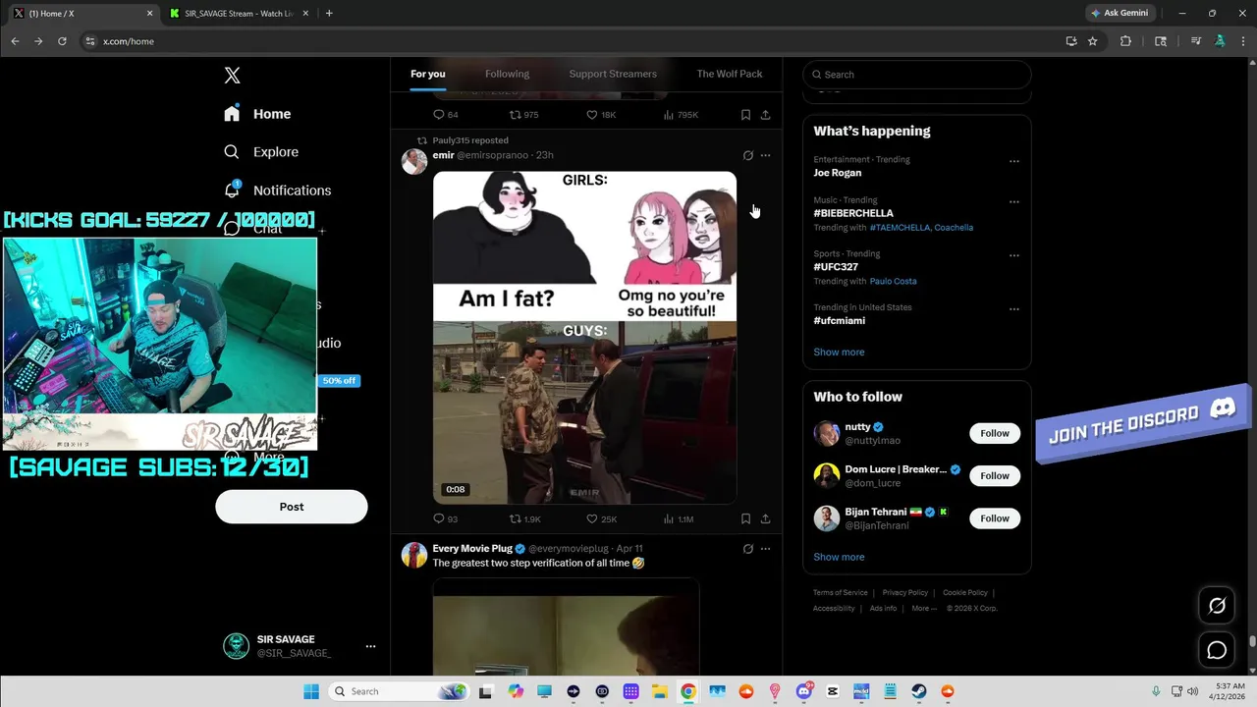Focus the X Search box

[917, 75]
